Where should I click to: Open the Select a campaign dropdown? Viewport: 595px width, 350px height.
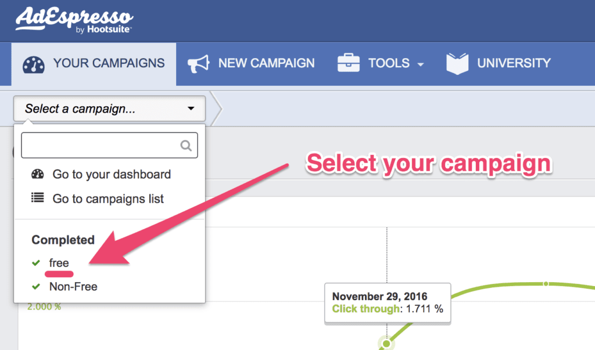pyautogui.click(x=109, y=109)
